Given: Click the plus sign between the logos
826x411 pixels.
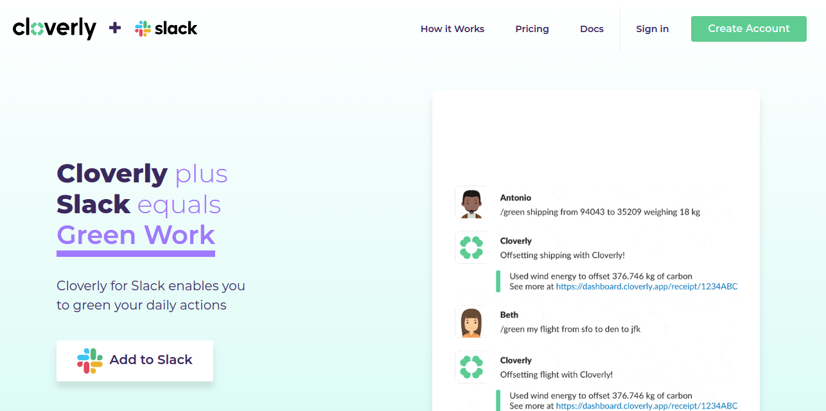Looking at the screenshot, I should coord(115,28).
